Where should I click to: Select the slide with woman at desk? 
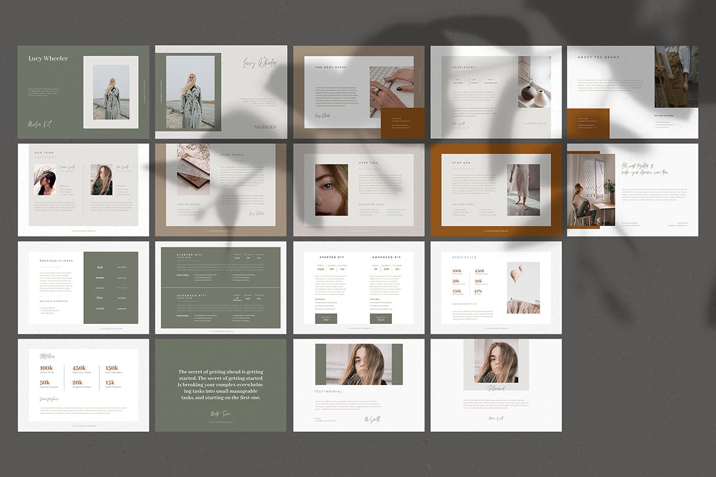tap(633, 189)
